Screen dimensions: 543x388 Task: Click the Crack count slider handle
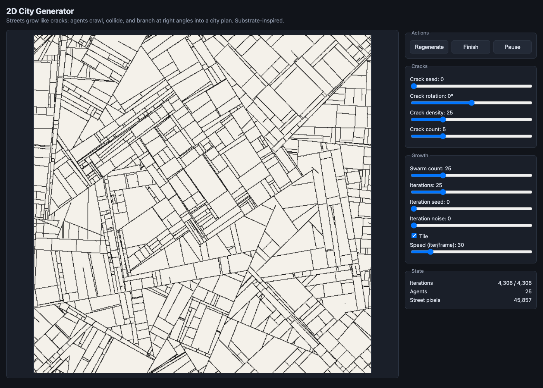443,136
